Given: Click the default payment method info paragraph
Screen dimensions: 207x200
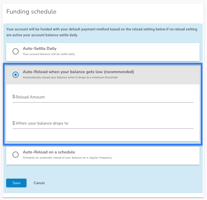Looking at the screenshot, I should click(x=102, y=32).
